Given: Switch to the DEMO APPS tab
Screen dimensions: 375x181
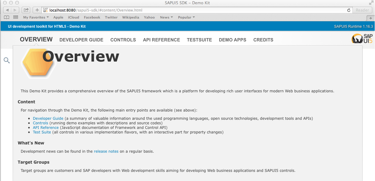Looking at the screenshot, I should [233, 40].
